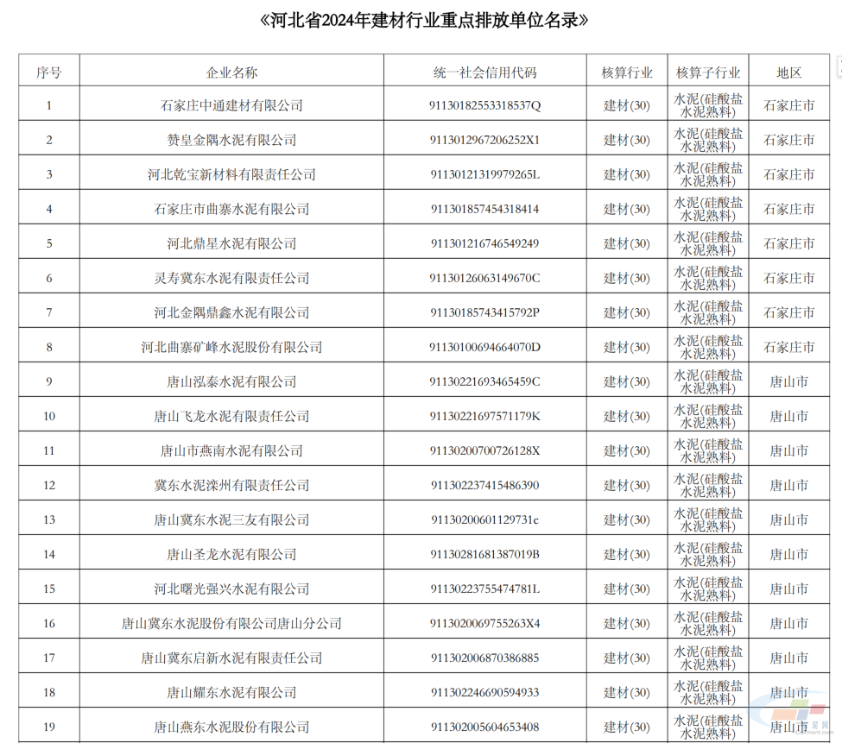
Task: Select company name 唐山燕东水泥股份有限公司
Action: (x=231, y=727)
